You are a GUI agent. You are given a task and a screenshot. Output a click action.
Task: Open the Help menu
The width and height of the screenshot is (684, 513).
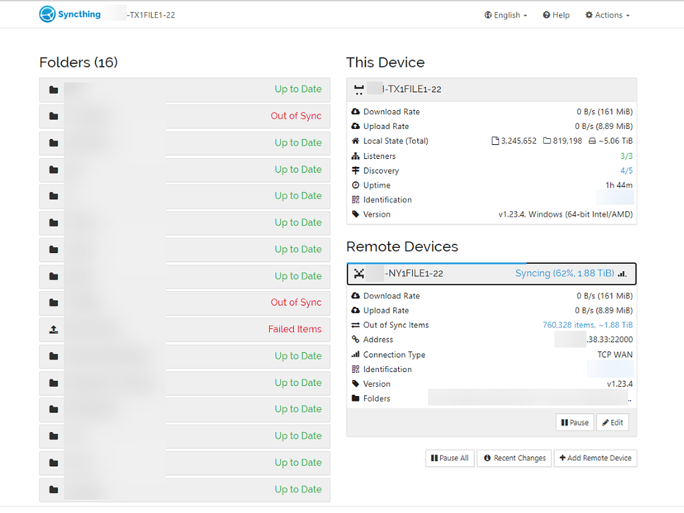tap(556, 15)
